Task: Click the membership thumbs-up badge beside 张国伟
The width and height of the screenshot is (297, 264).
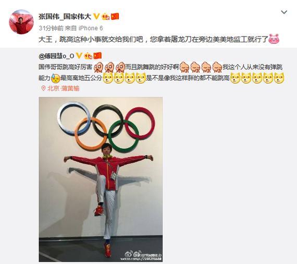Action: pos(106,17)
